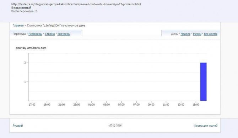Viewport: 238px width, 138px height.
Task: Click the Безымянный title text
Action: point(21,7)
